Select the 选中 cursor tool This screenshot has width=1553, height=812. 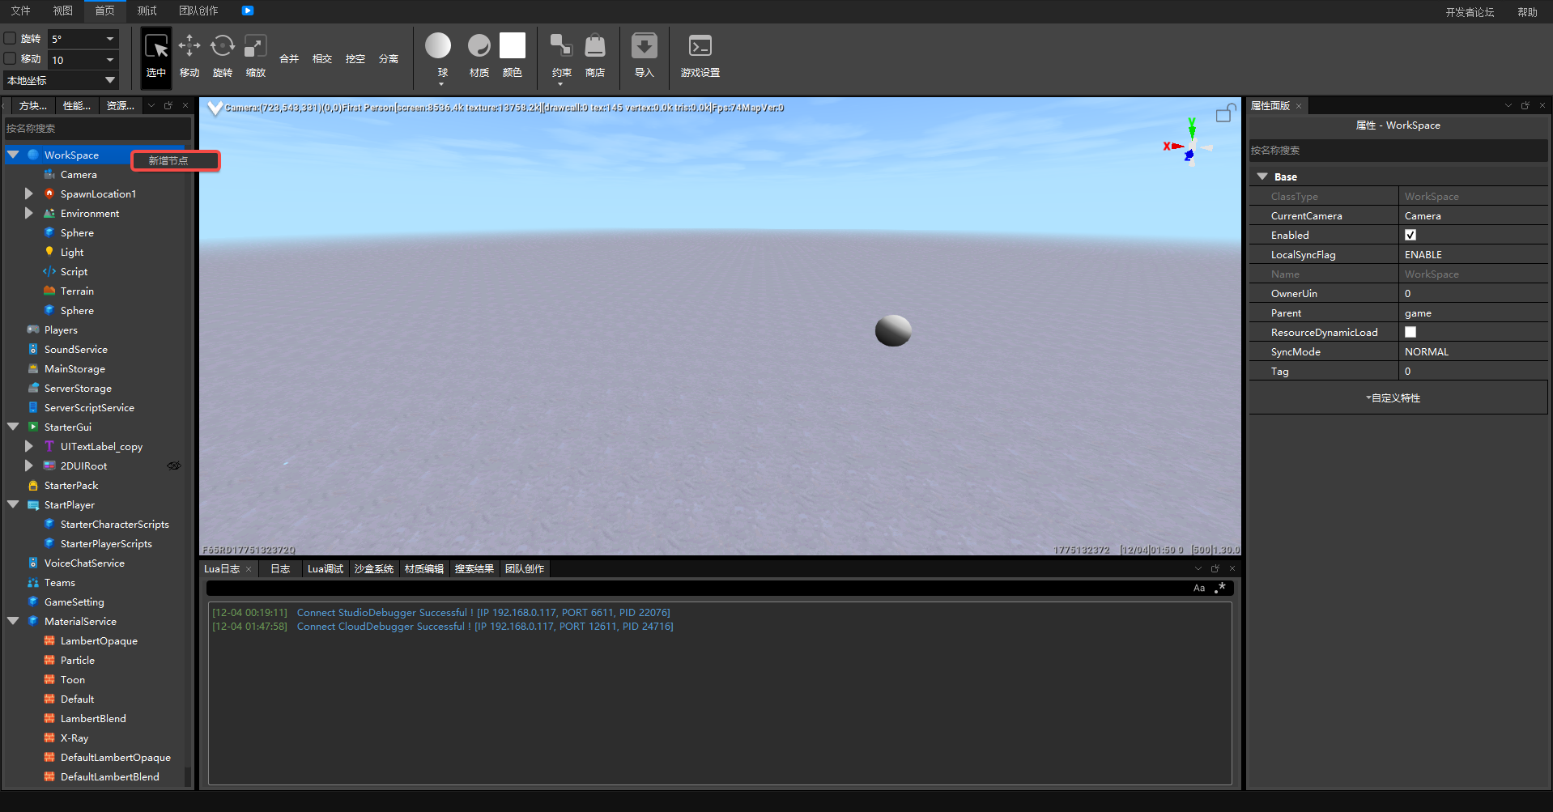(156, 55)
